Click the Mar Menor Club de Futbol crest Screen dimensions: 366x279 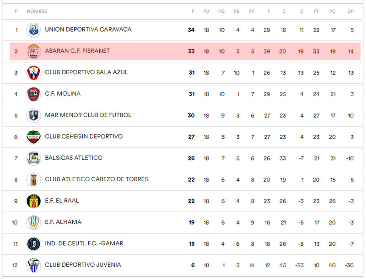tap(33, 115)
